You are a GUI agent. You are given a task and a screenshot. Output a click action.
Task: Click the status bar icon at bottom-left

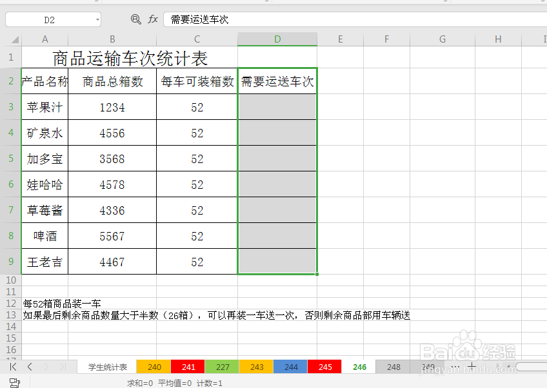[x=15, y=382]
